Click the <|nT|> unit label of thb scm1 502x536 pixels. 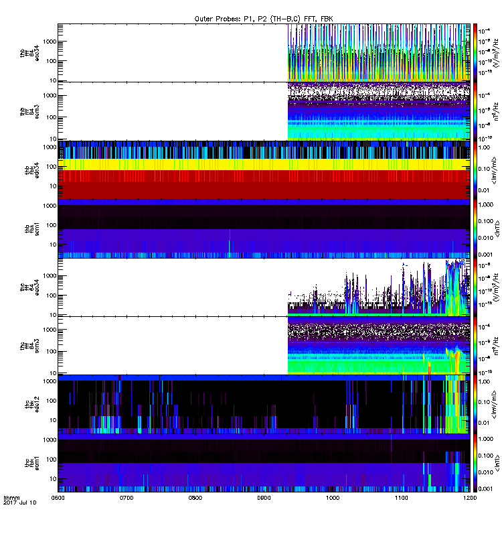point(497,228)
